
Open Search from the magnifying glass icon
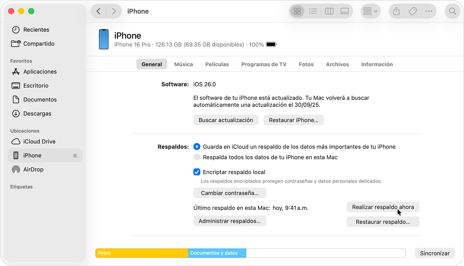(x=452, y=11)
